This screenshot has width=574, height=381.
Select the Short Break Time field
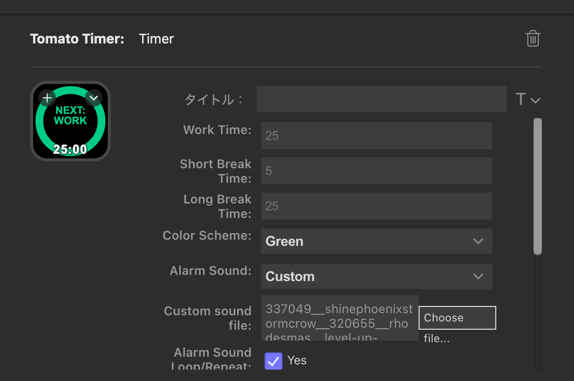pos(376,171)
